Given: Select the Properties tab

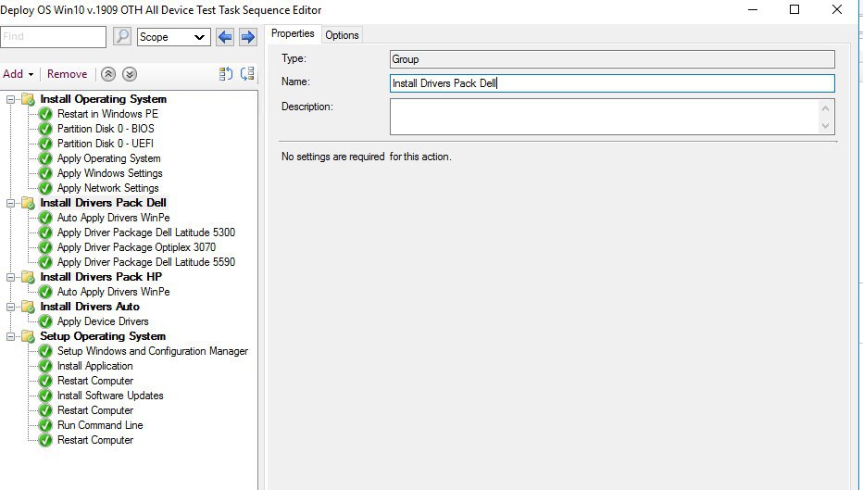Looking at the screenshot, I should [293, 33].
